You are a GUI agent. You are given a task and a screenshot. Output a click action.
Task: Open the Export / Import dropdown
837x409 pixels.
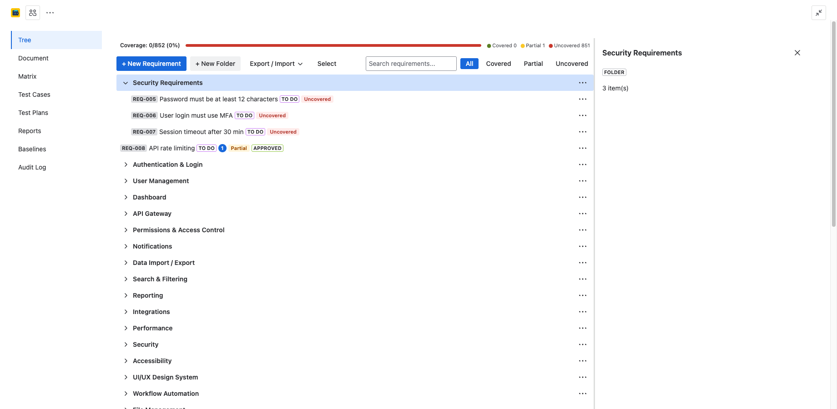(x=276, y=64)
